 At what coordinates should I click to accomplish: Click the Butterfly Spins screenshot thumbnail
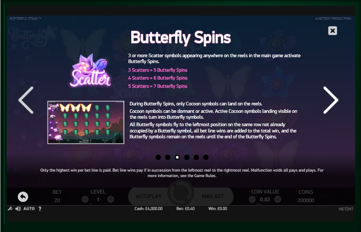(x=86, y=122)
